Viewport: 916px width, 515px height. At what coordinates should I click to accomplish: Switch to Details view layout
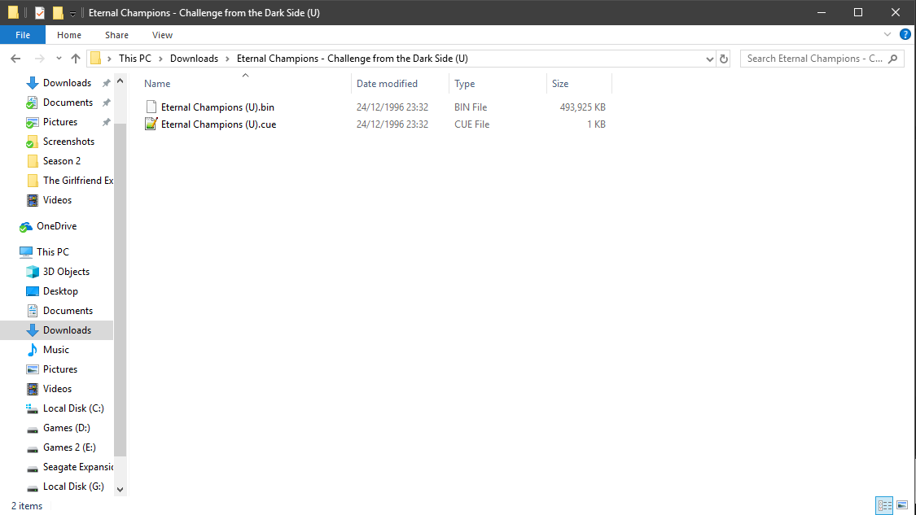pos(884,505)
